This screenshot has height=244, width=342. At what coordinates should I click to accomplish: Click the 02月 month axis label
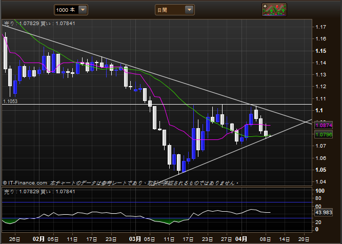tap(38, 239)
